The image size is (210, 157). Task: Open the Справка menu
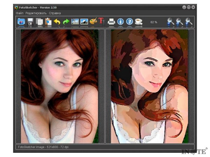tap(55, 13)
